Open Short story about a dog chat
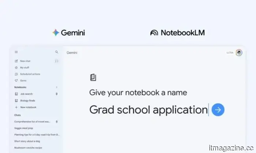The width and height of the screenshot is (256, 153). coord(28,141)
